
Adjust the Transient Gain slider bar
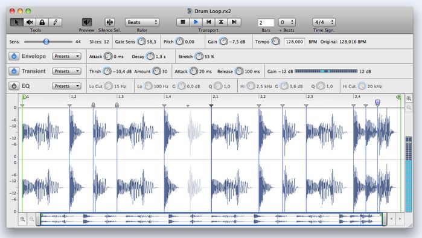click(x=326, y=71)
